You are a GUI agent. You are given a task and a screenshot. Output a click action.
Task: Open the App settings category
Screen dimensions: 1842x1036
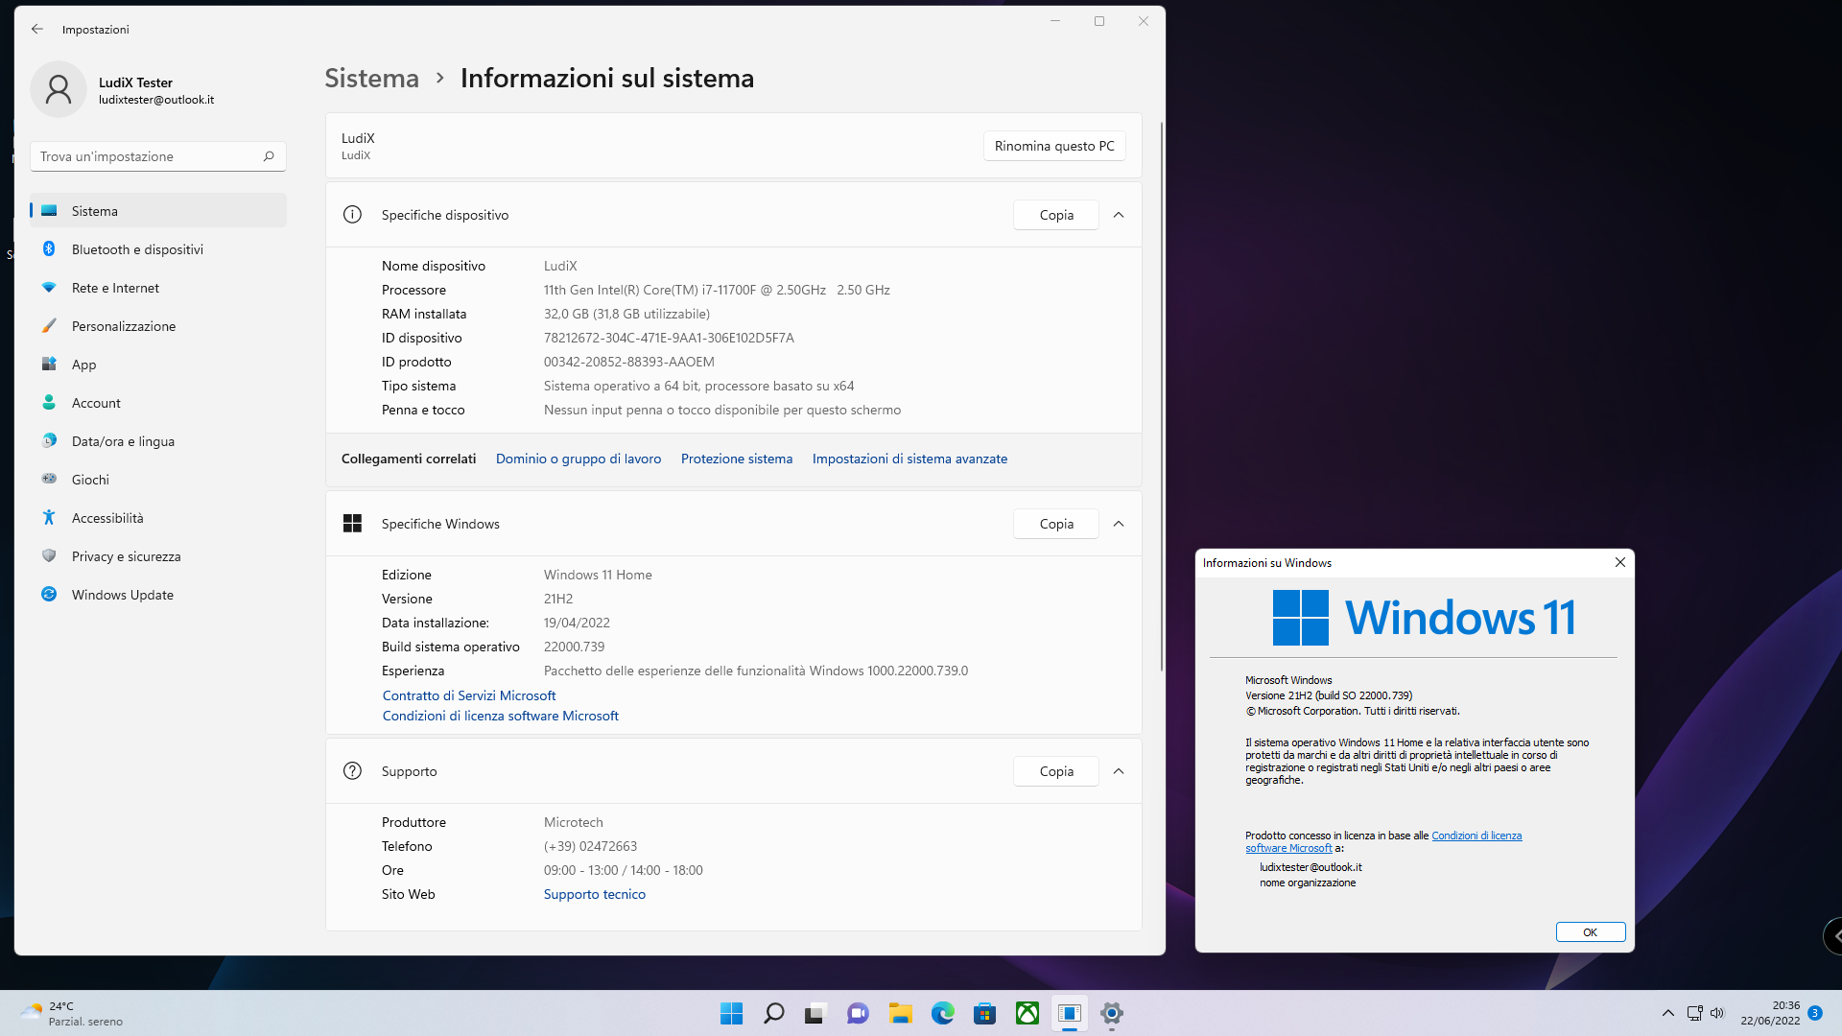pos(158,365)
